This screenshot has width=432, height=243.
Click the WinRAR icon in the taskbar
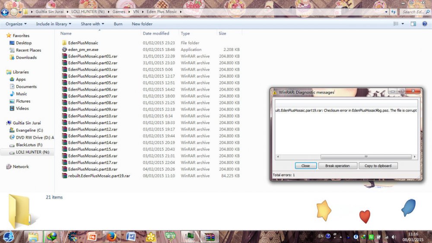pos(210,237)
